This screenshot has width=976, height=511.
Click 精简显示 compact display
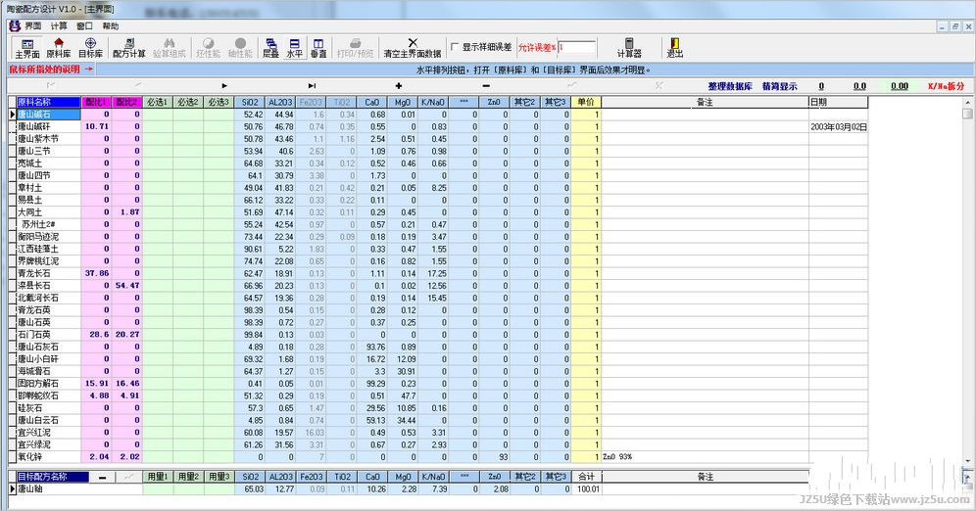click(x=780, y=86)
